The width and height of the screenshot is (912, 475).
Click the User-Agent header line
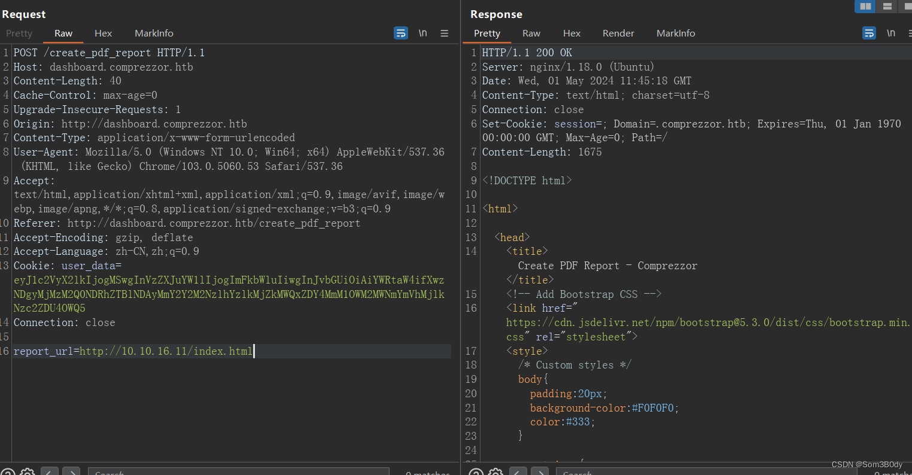[229, 159]
